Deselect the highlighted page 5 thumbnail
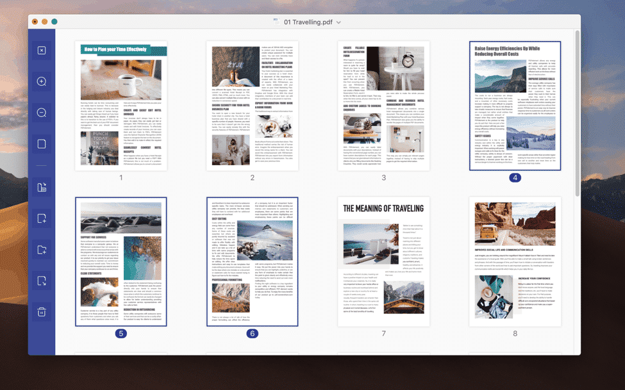The width and height of the screenshot is (625, 390). coord(121,261)
